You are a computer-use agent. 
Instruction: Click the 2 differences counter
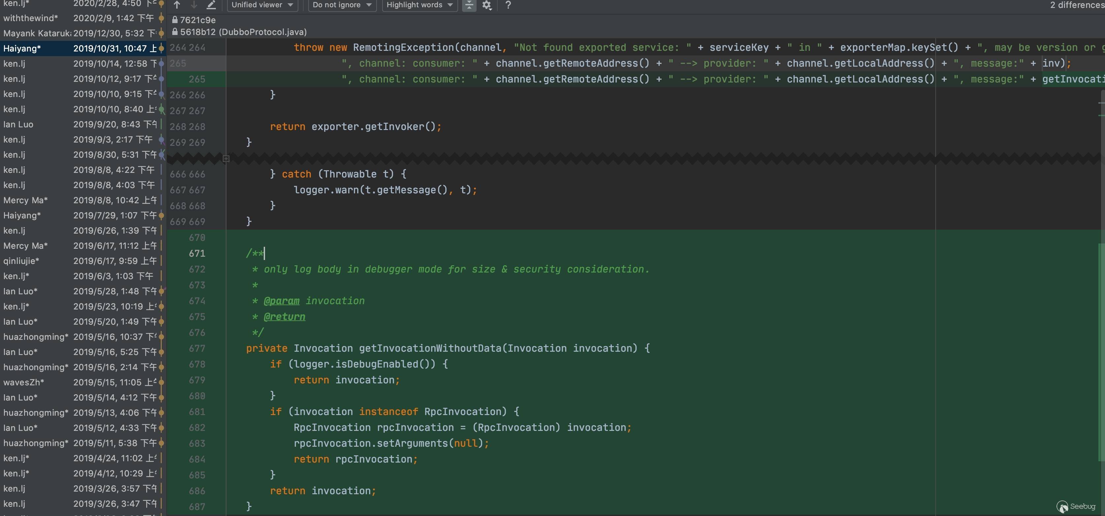[1077, 5]
